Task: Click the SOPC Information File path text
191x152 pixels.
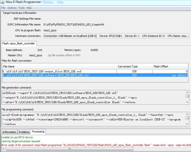Action: [x=74, y=25]
